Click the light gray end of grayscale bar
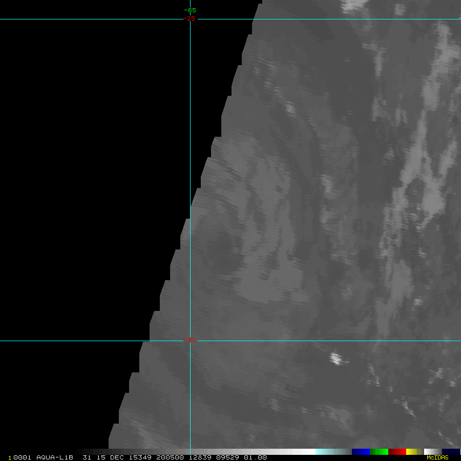The image size is (461, 461). coord(307,452)
